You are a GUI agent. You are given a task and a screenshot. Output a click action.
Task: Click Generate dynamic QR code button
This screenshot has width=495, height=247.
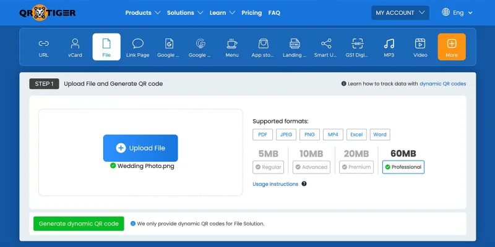click(x=79, y=224)
